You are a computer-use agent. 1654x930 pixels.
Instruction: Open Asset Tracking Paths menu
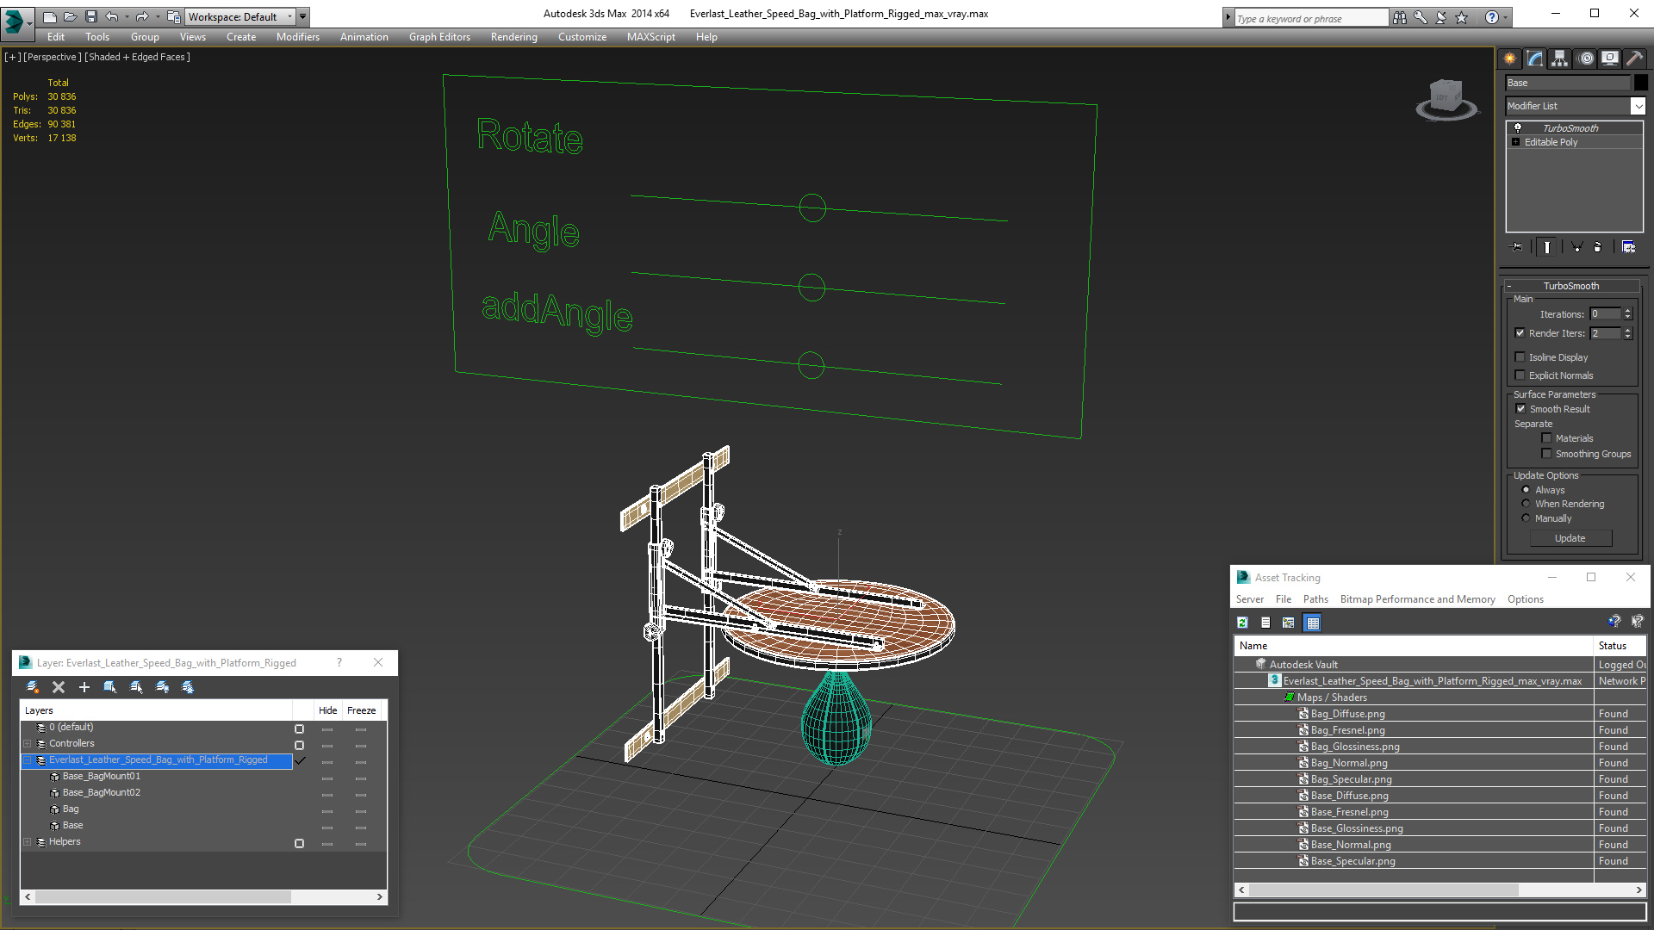1315,599
